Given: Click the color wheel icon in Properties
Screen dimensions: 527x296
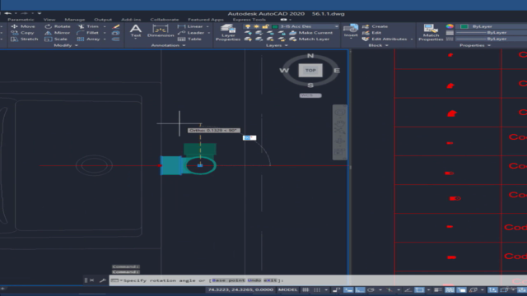Looking at the screenshot, I should [x=450, y=26].
